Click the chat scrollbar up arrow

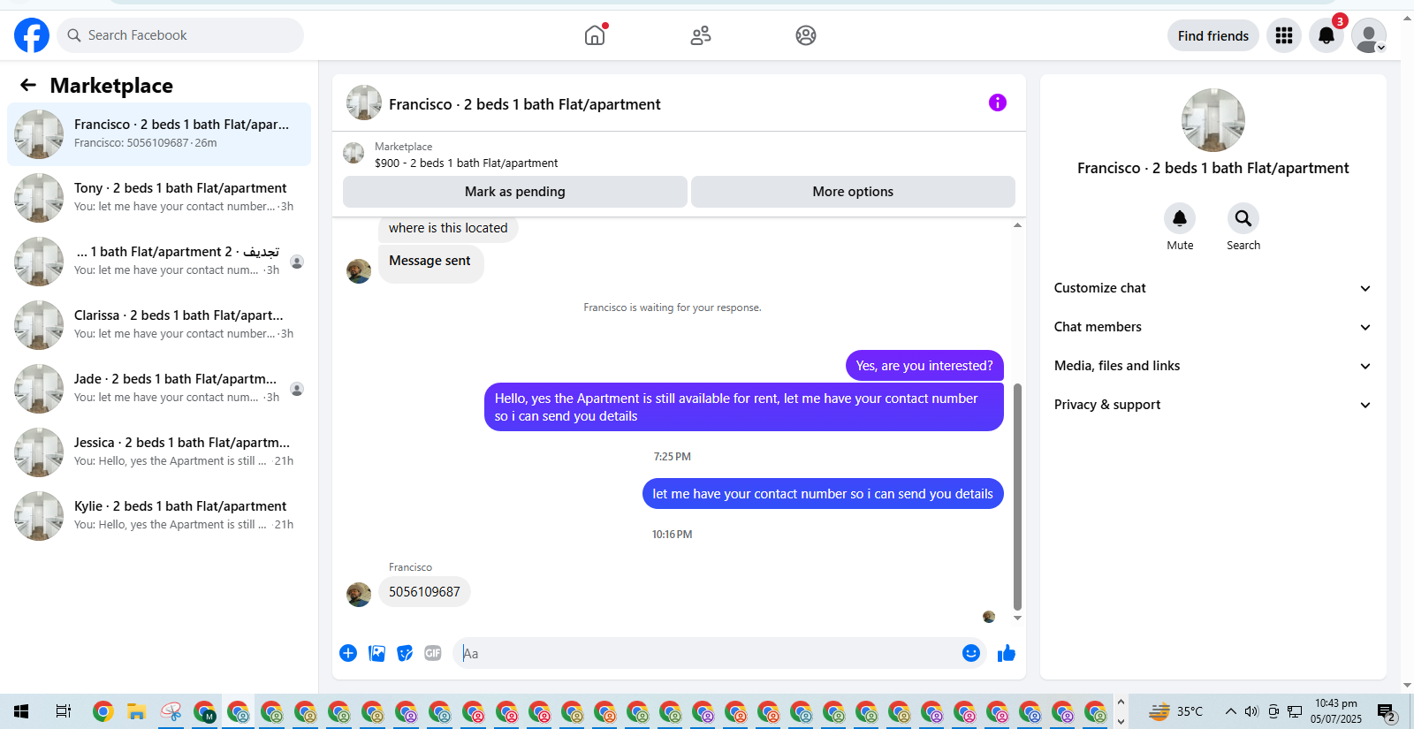coord(1017,225)
